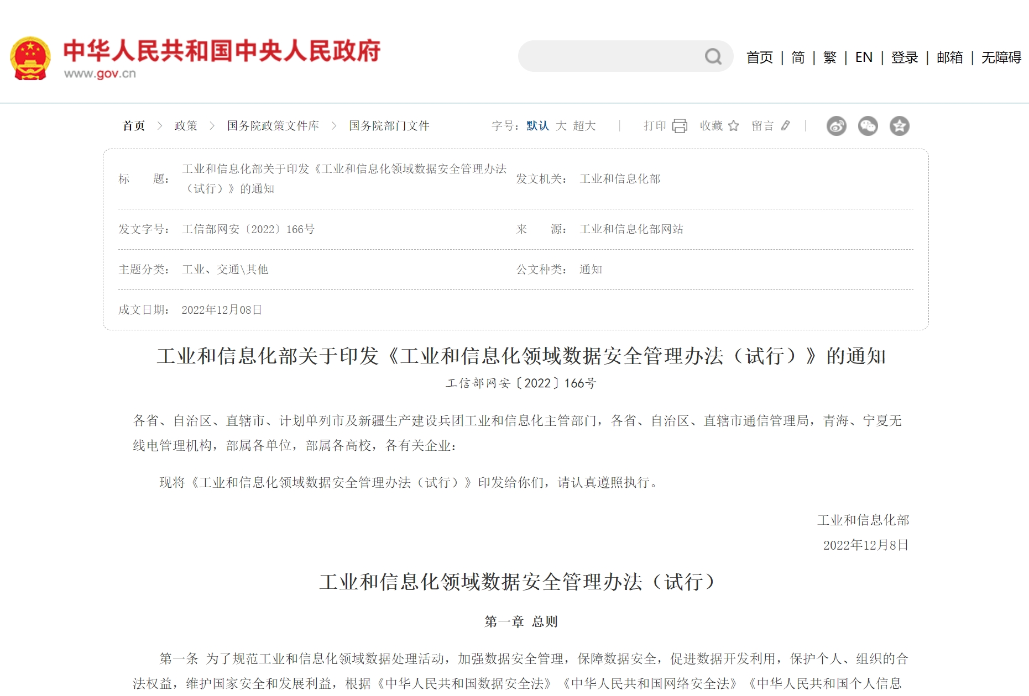The width and height of the screenshot is (1029, 696).
Task: Go to 政策 breadcrumb
Action: click(x=186, y=126)
